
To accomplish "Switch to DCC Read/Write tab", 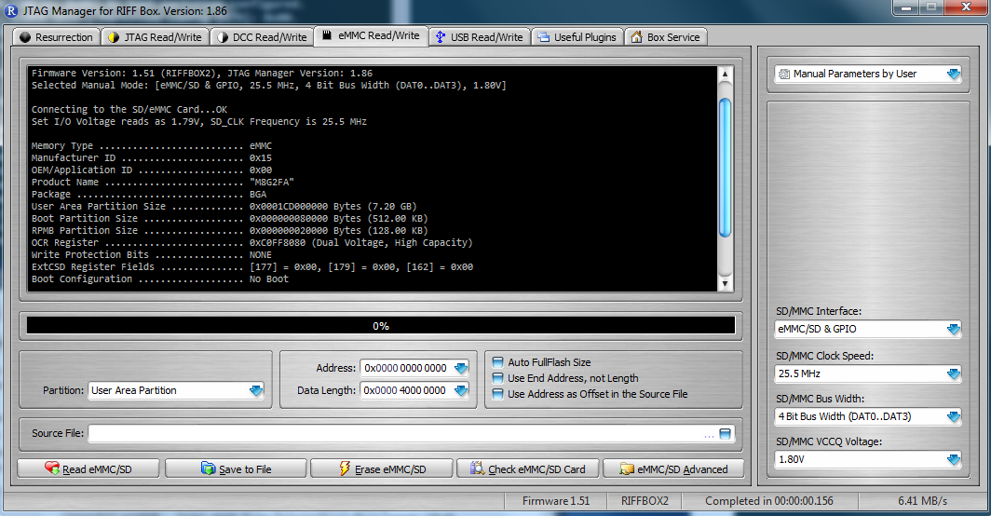I will click(x=262, y=37).
